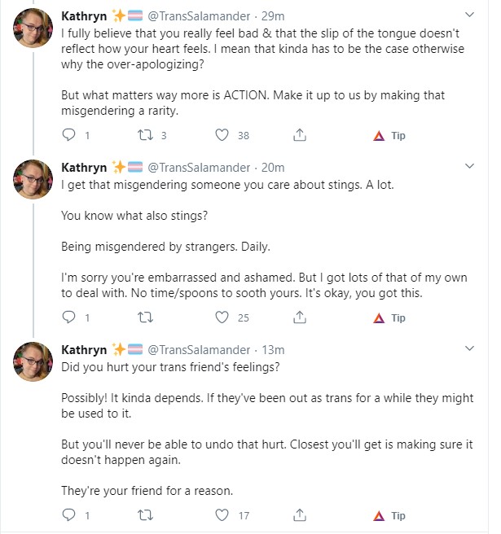501x534 pixels.
Task: Share the 13m tweet
Action: [x=300, y=514]
